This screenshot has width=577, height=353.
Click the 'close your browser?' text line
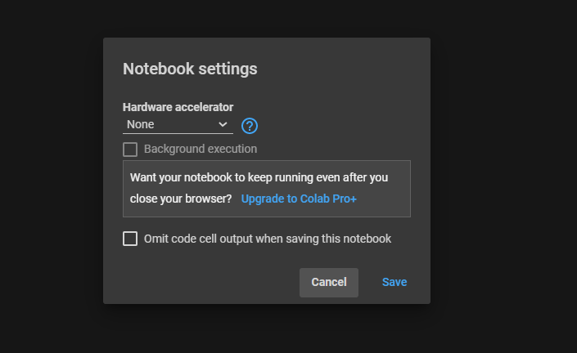(181, 199)
